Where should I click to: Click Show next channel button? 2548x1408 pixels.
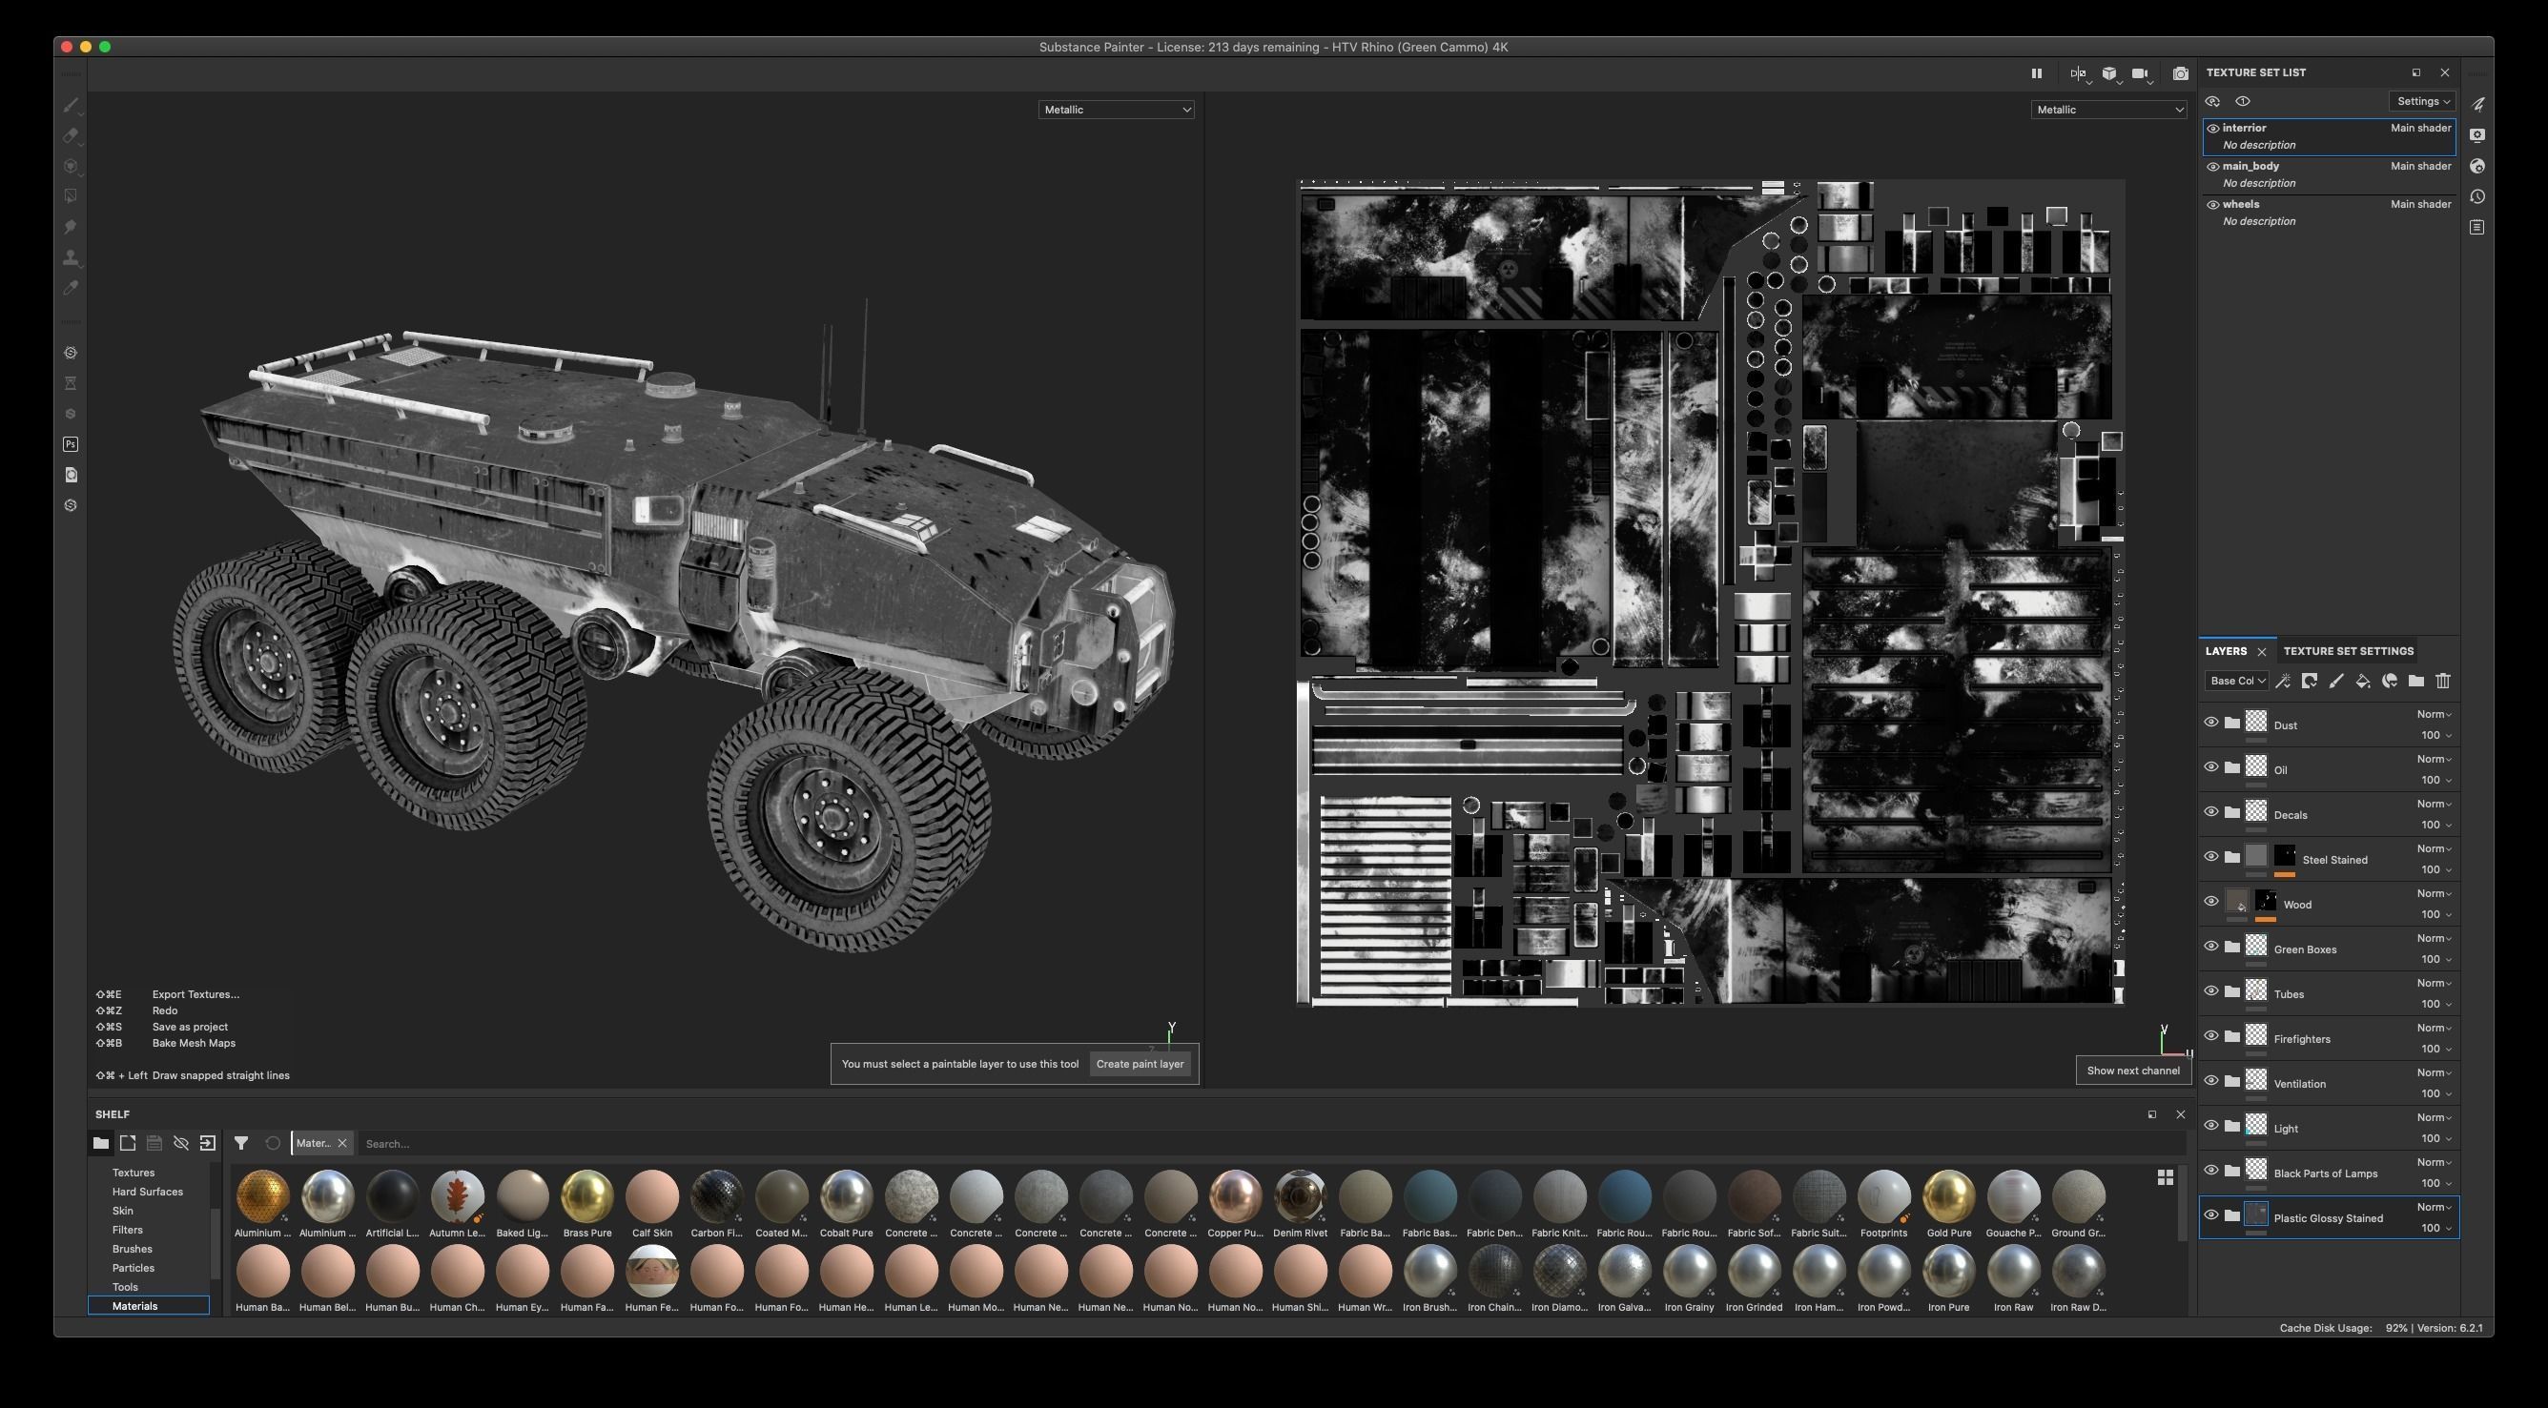coord(2132,1070)
